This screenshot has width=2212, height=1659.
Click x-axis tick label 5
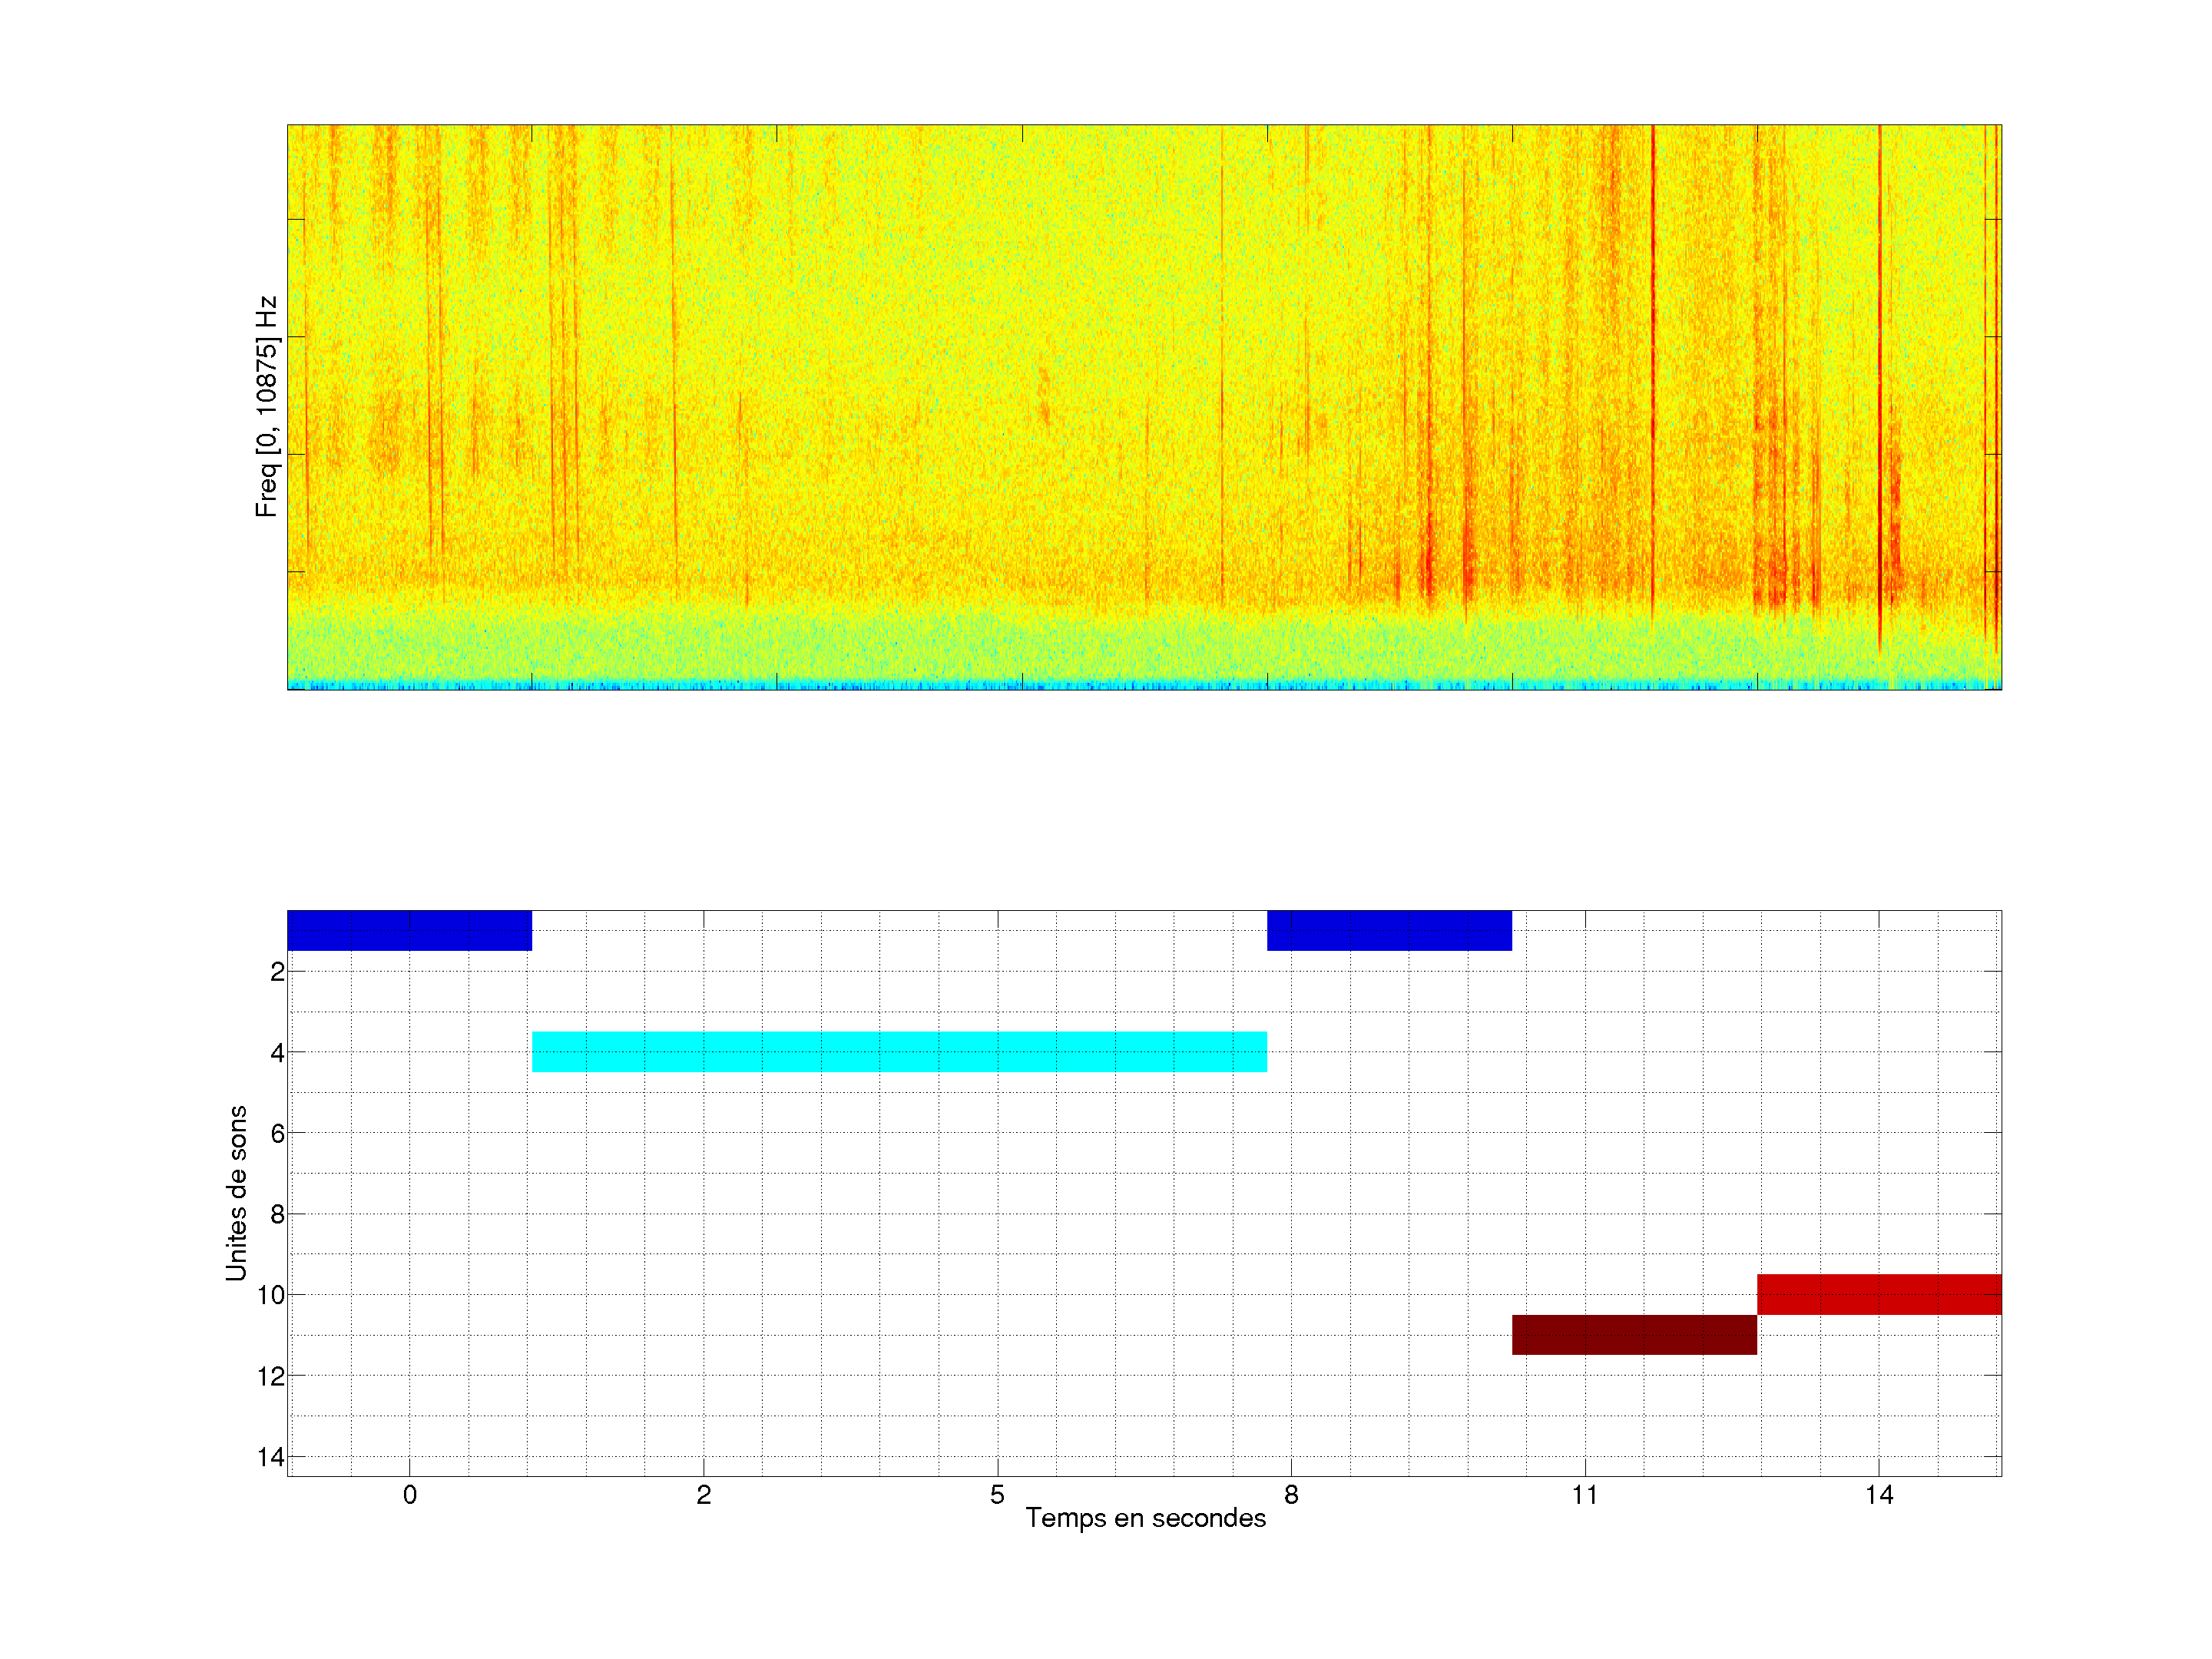click(997, 1495)
